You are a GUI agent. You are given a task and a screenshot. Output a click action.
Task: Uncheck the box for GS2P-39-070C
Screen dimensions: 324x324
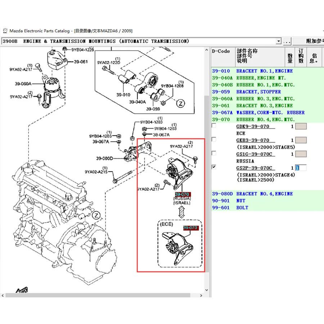coord(214,167)
